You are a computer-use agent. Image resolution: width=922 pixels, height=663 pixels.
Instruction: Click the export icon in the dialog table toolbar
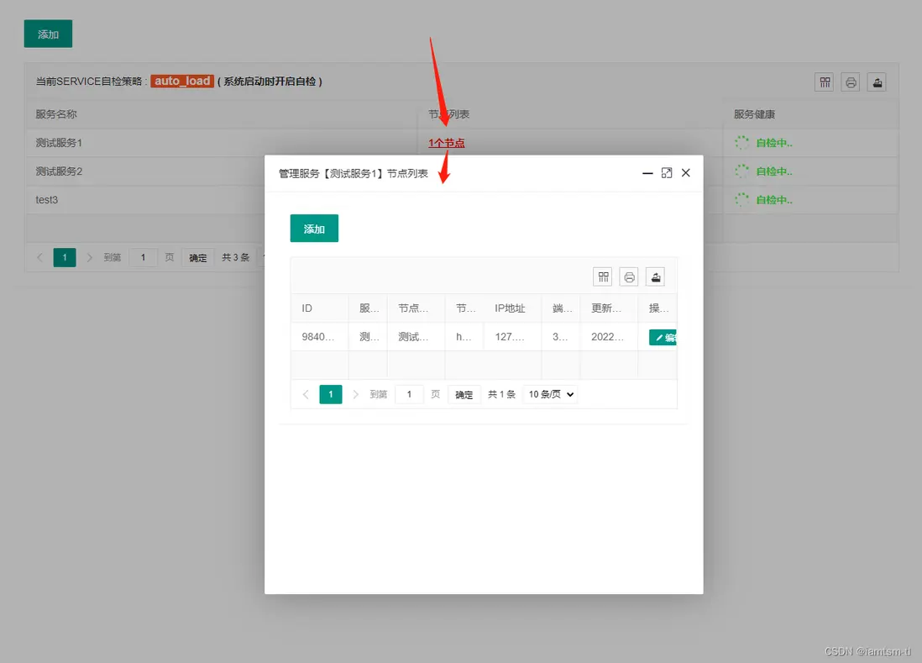[x=655, y=276]
